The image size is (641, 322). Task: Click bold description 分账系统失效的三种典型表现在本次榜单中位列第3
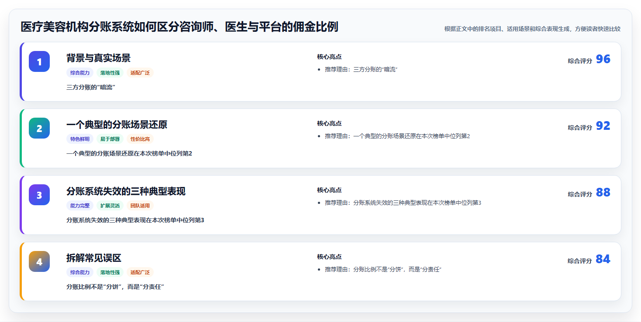135,220
